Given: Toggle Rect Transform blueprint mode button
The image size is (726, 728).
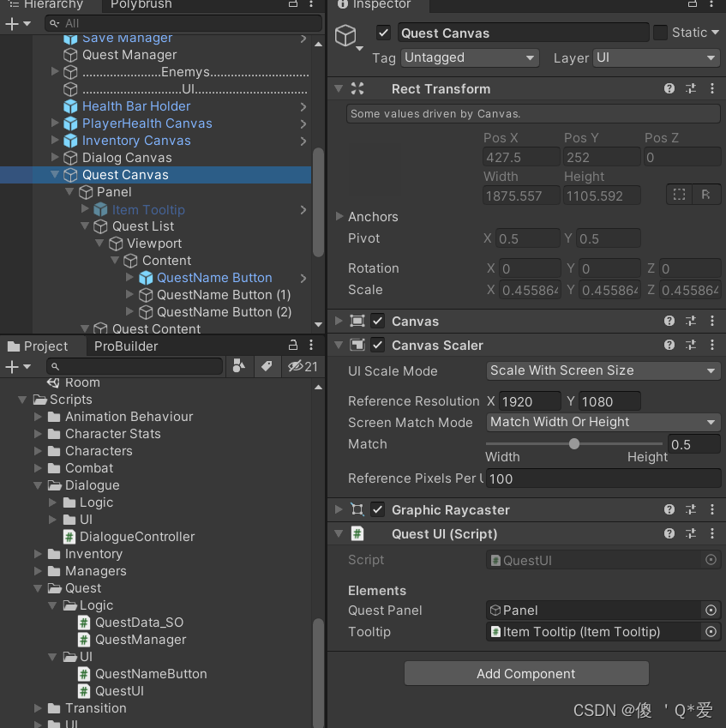Looking at the screenshot, I should 679,195.
